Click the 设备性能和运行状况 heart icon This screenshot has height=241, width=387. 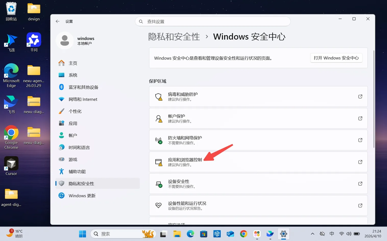point(159,205)
